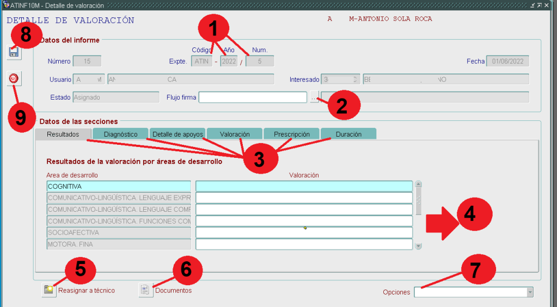Viewport: 557px width, 307px height.
Task: Open the Flujo firma lookup ellipsis button
Action: click(x=314, y=97)
